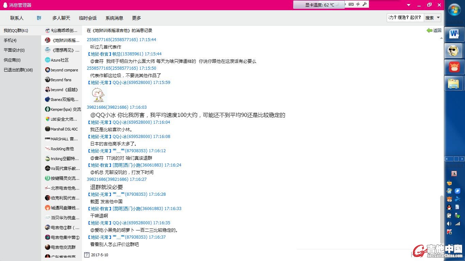Open the 临时会话 tab
The width and height of the screenshot is (465, 261).
tap(88, 18)
